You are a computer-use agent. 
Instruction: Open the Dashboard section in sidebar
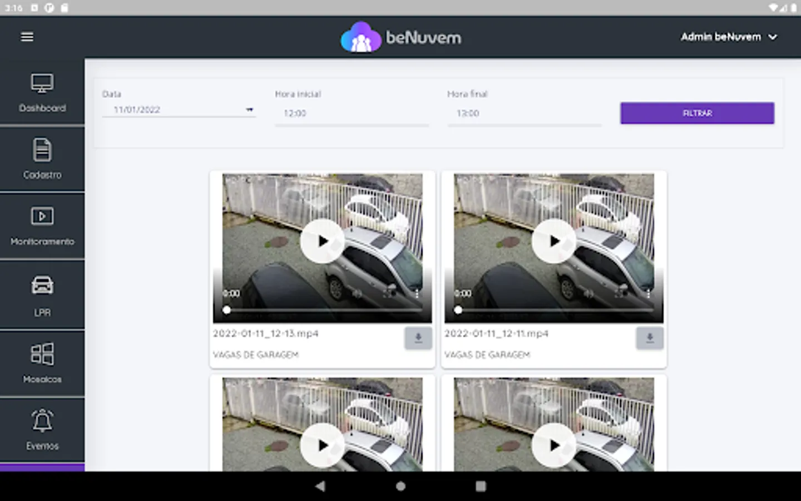42,92
